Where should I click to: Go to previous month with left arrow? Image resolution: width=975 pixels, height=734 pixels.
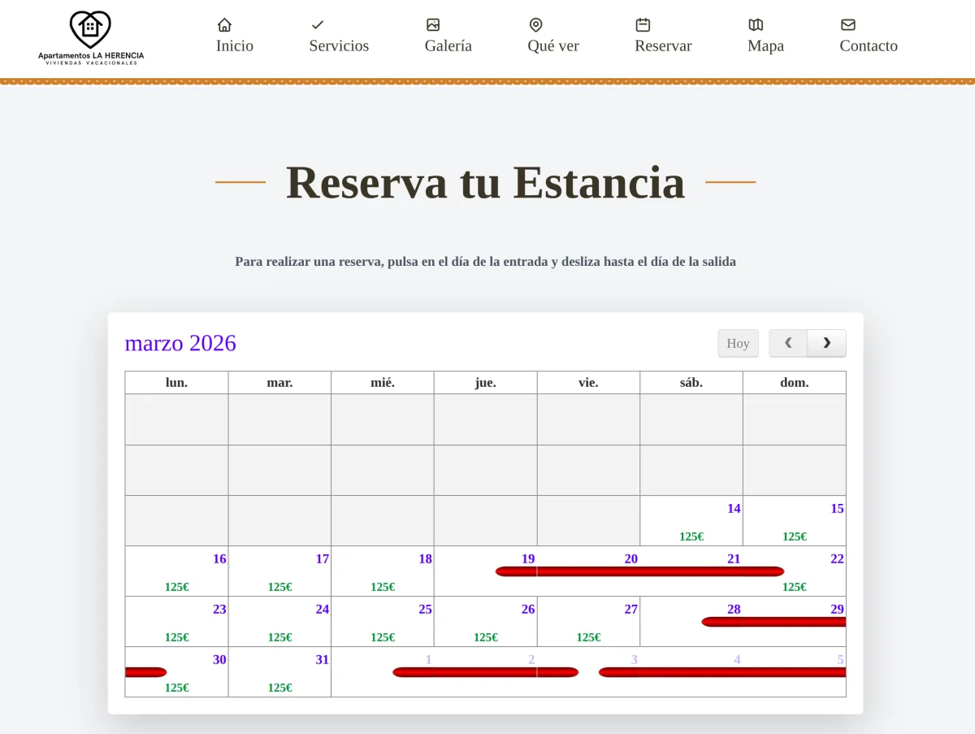(x=787, y=343)
